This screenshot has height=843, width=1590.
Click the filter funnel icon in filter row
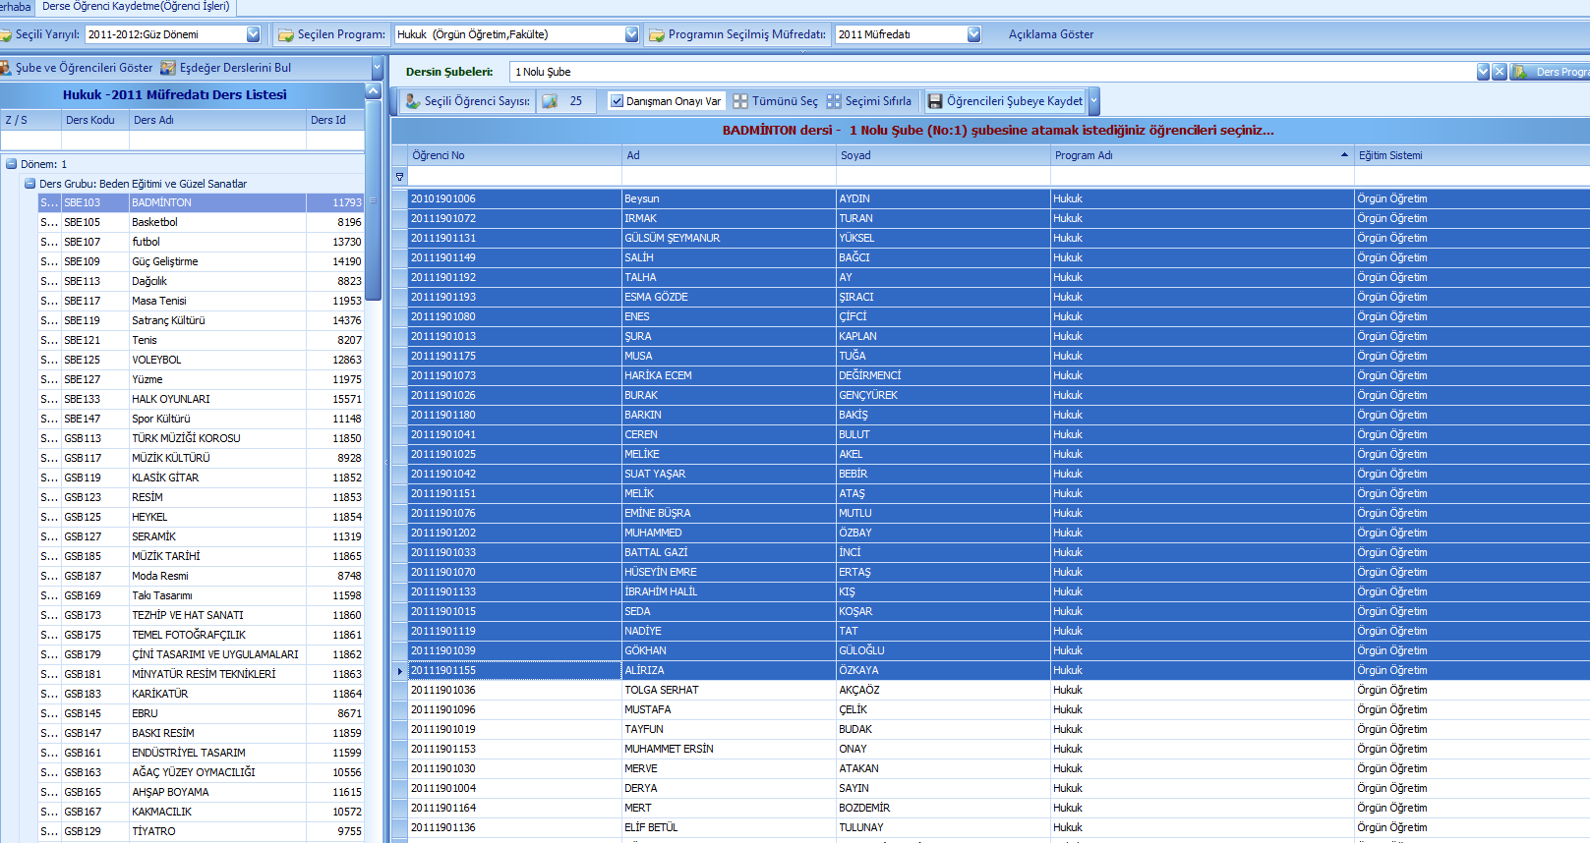(399, 177)
